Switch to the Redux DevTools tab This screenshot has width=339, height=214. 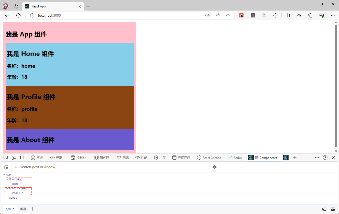pos(235,158)
